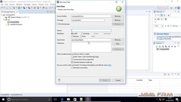Open File Explorer from the taskbar
The height and width of the screenshot is (102, 181).
click(68, 99)
